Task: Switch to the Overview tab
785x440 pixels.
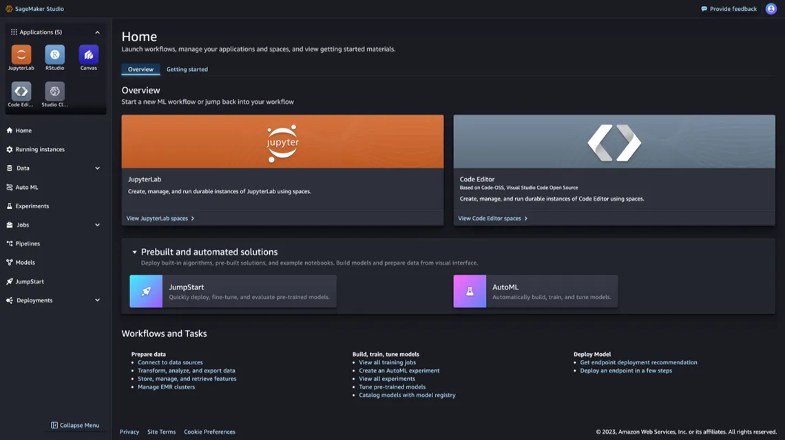Action: (140, 69)
